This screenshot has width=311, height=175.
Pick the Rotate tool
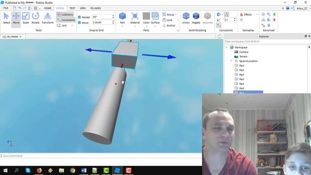click(35, 18)
